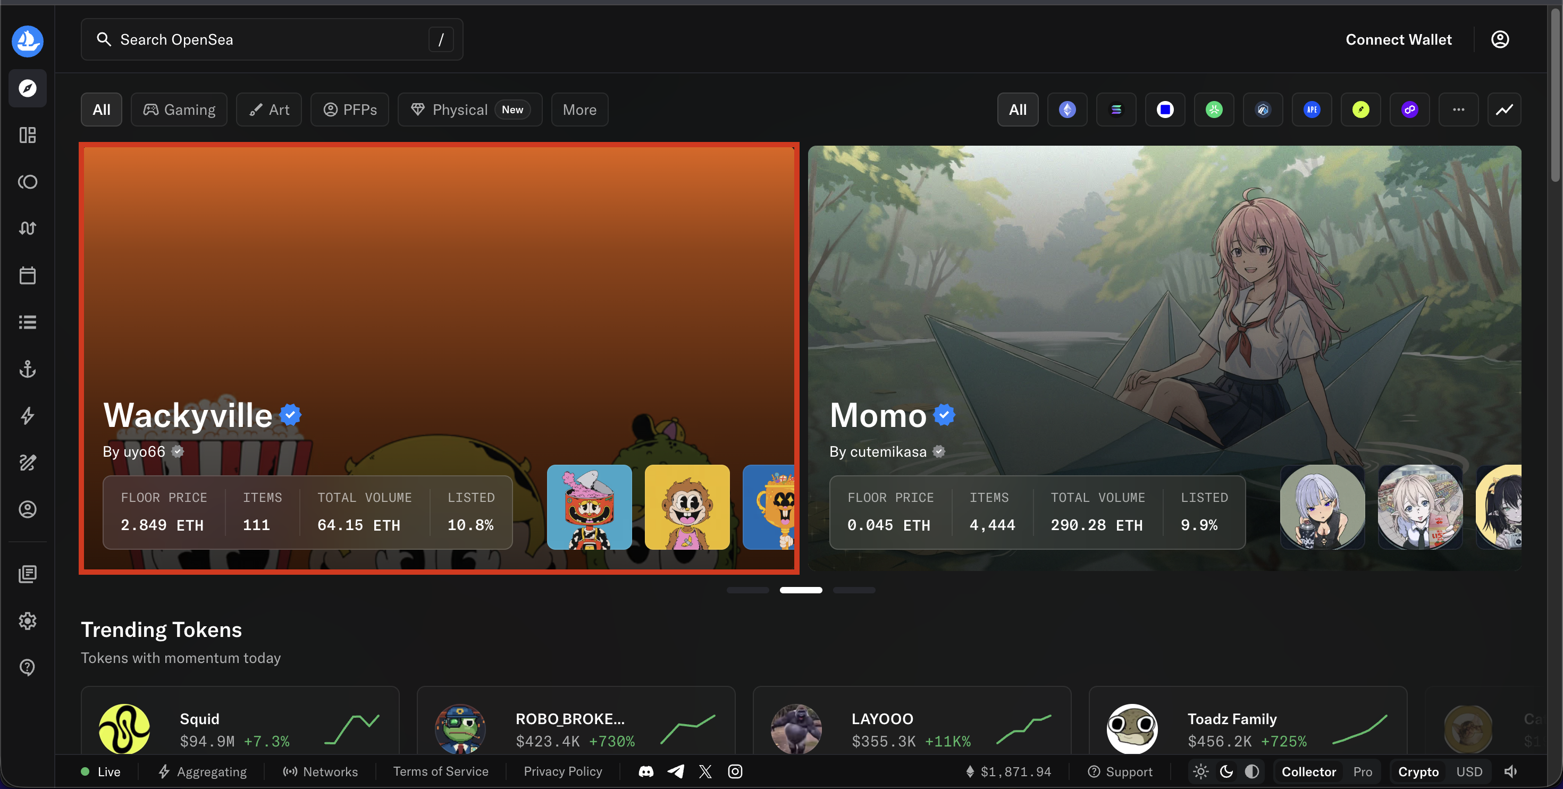Open the Support link
This screenshot has height=789, width=1563.
click(1120, 771)
